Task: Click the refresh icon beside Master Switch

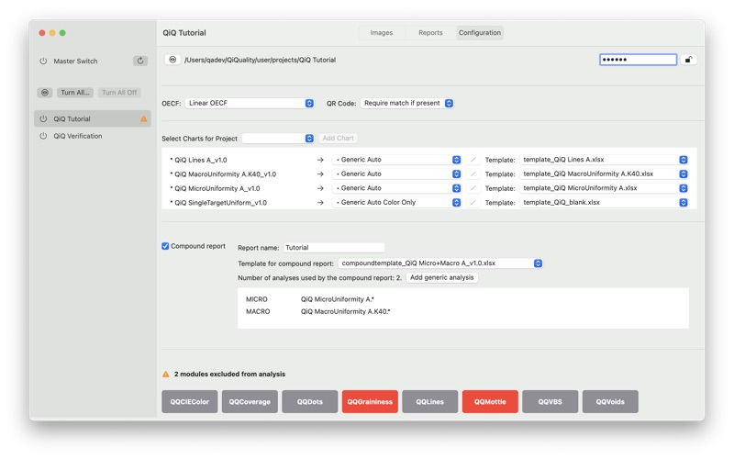Action: 140,62
